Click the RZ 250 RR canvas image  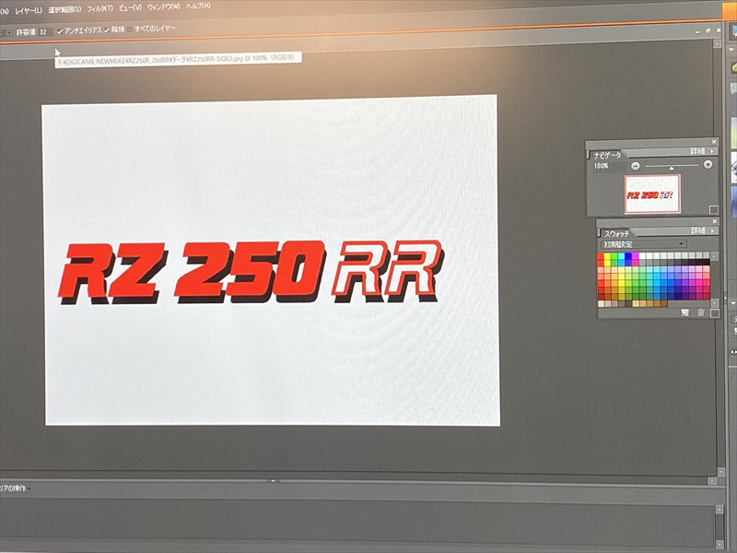pyautogui.click(x=271, y=261)
